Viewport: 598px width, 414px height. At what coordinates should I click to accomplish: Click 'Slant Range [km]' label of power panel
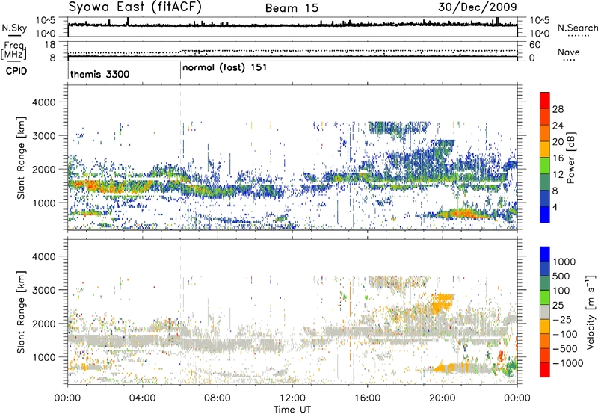(21, 158)
